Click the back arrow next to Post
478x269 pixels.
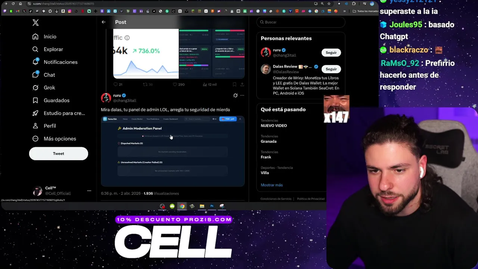point(103,22)
